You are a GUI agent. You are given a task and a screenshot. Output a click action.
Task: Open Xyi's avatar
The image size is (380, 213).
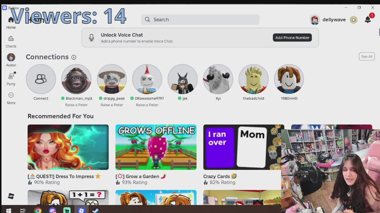pos(218,79)
